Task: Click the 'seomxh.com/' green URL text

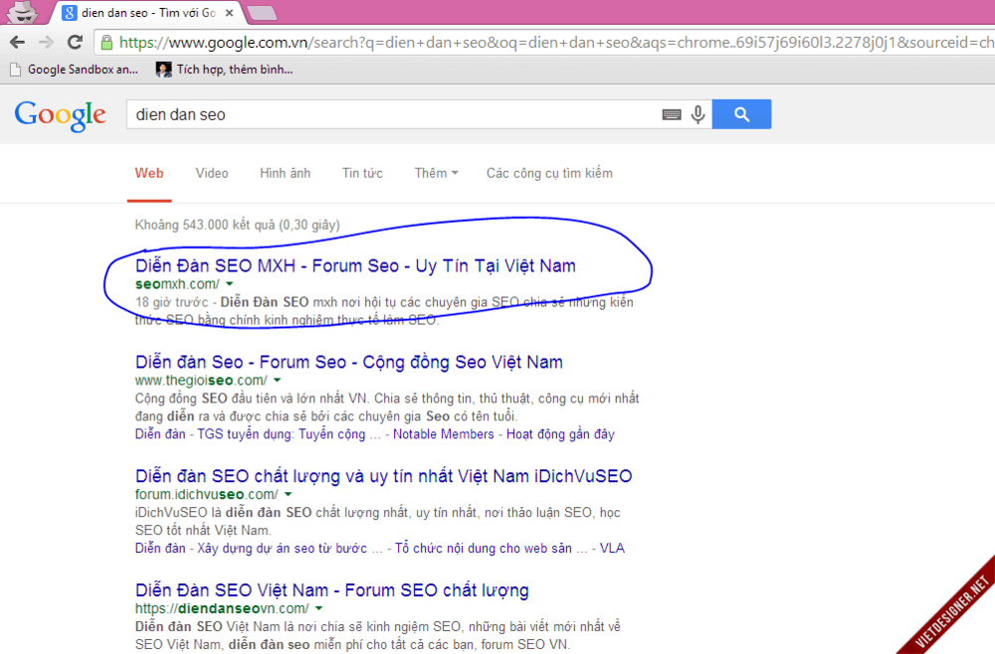Action: pyautogui.click(x=177, y=284)
